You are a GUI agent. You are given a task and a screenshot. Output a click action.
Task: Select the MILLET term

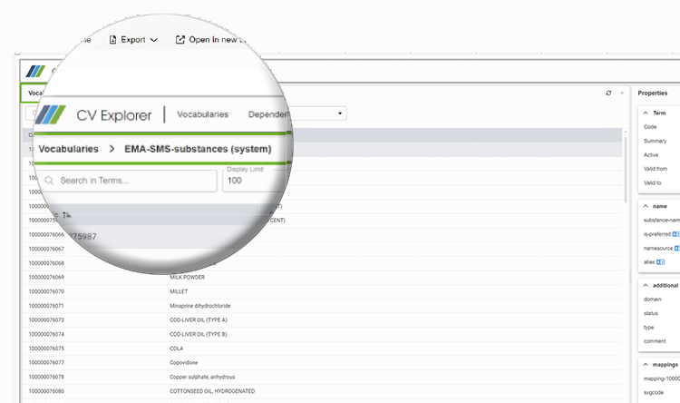point(179,291)
